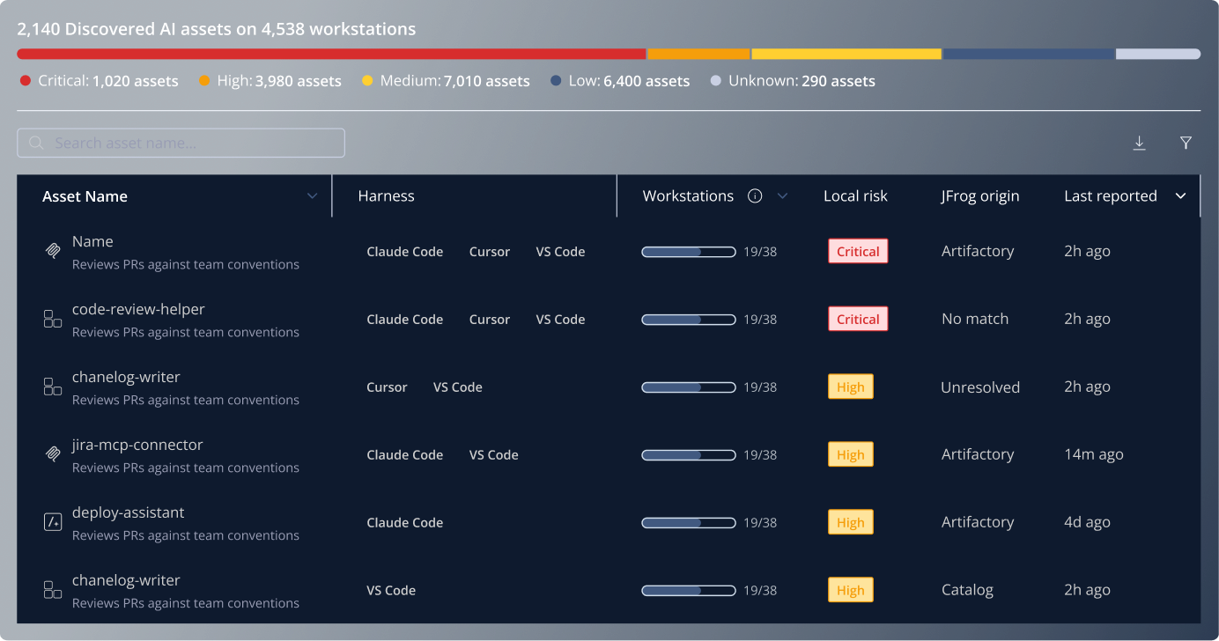Image resolution: width=1219 pixels, height=641 pixels.
Task: Click the Critical legend red dot
Action: coord(26,81)
